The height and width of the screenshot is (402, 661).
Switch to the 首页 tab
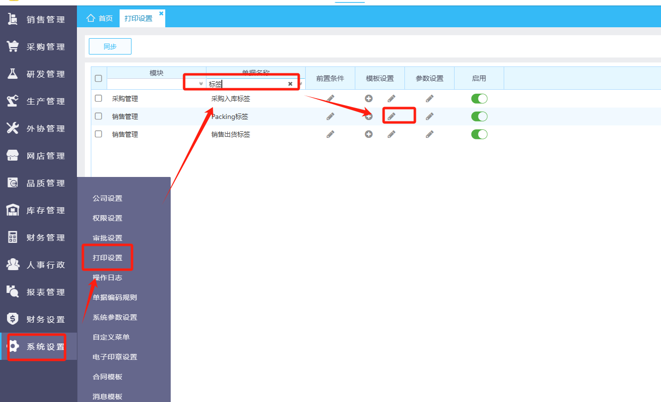(100, 18)
